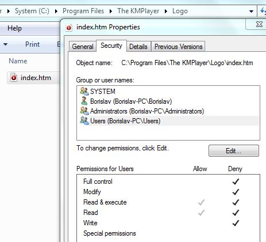Open the Help menu

pyautogui.click(x=14, y=28)
